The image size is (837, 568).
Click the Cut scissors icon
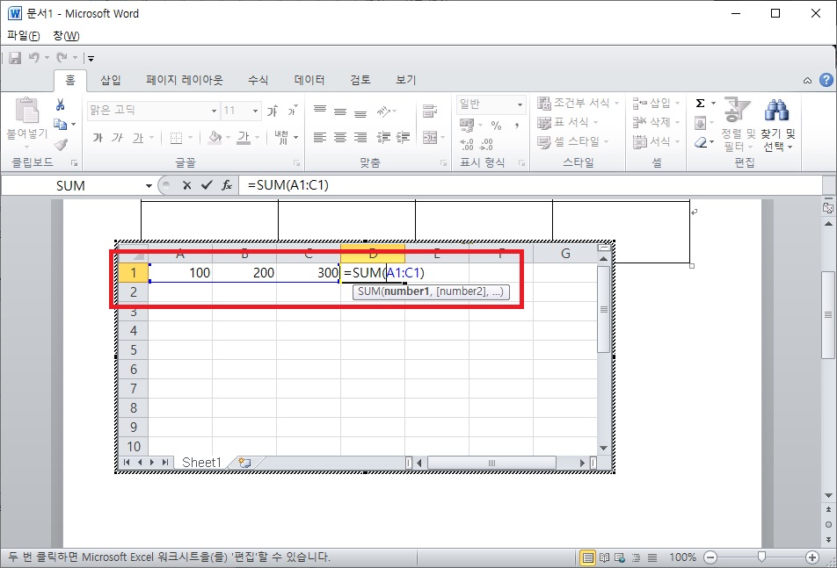[61, 104]
